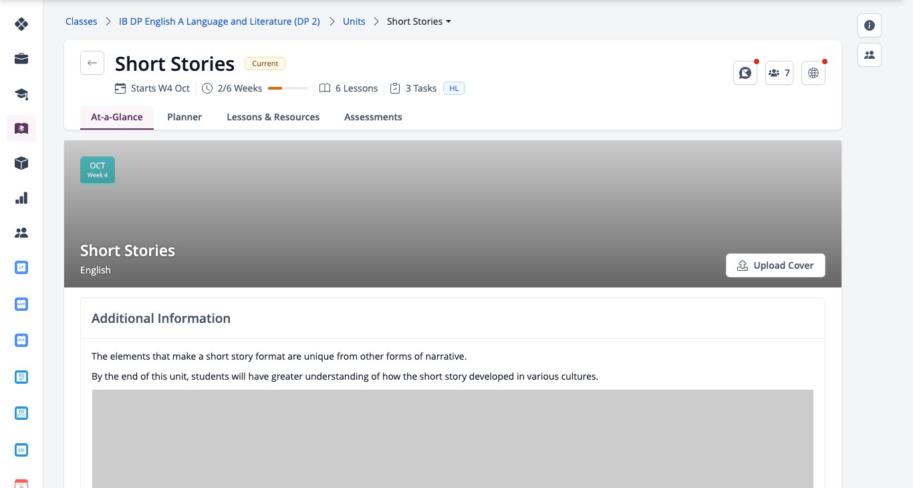Open the Assessments tab
The image size is (913, 488).
coord(373,117)
